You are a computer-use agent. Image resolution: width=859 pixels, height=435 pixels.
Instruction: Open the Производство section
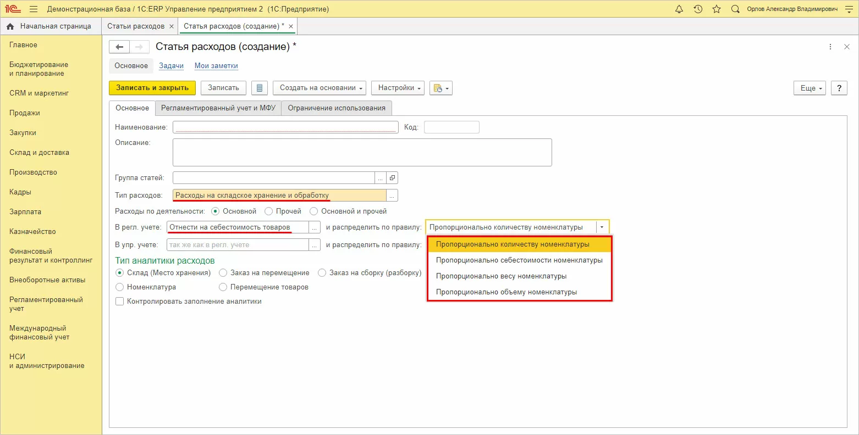(x=33, y=172)
